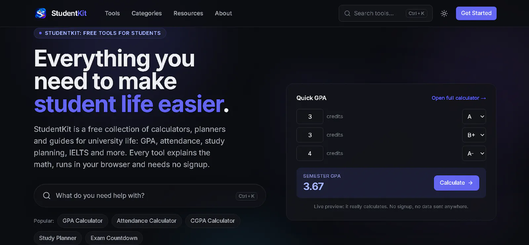Open the CGPA Calculator popular tool
Image resolution: width=529 pixels, height=245 pixels.
pyautogui.click(x=213, y=221)
